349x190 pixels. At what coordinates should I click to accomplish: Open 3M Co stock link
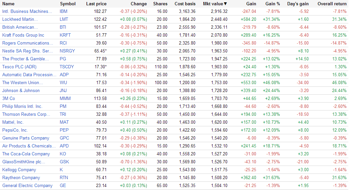point(9,99)
